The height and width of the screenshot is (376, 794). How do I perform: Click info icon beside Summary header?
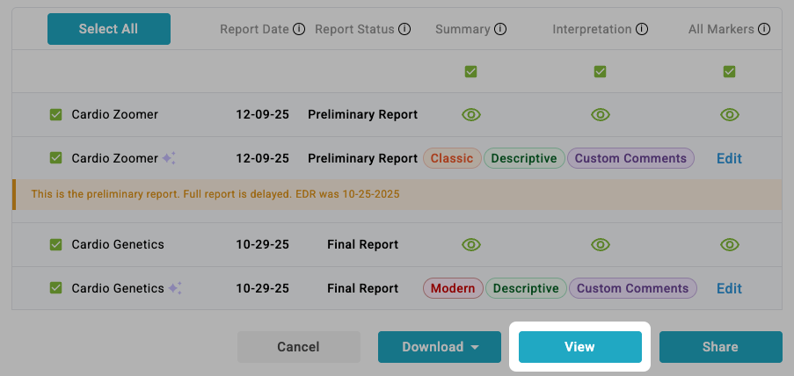pos(500,29)
